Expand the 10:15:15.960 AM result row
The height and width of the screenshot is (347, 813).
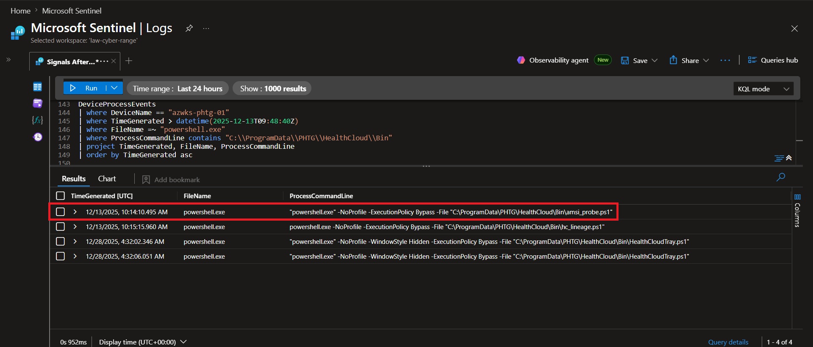tap(75, 227)
